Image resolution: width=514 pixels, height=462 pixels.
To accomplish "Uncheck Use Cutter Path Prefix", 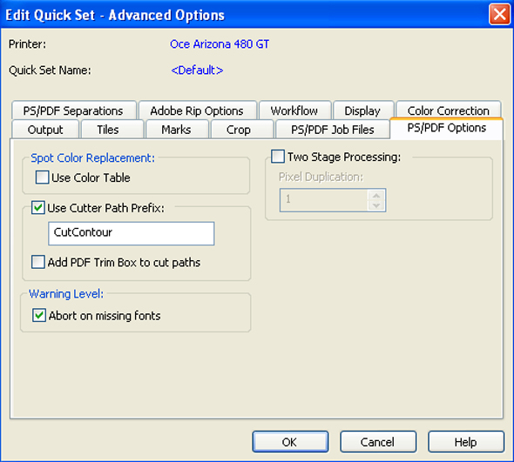I will (x=38, y=208).
